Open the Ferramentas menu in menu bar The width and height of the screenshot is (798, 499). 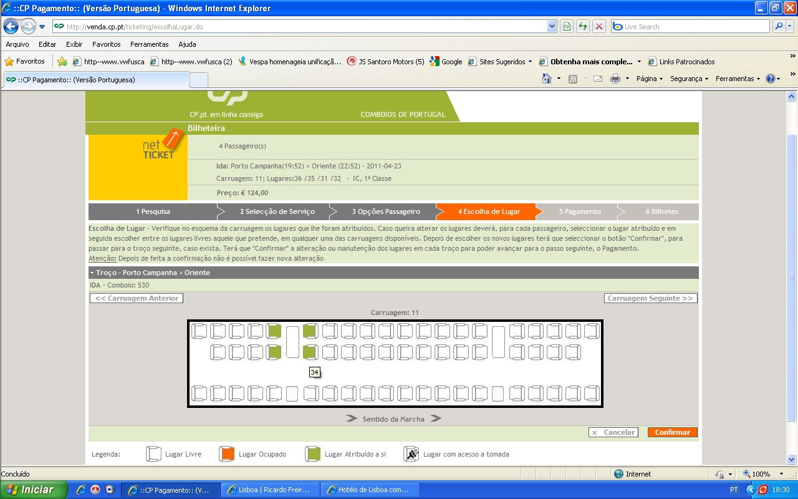(149, 44)
